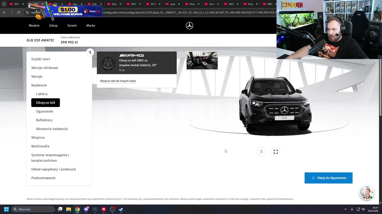
Task: Switch to the ANT browser tab
Action: click(x=133, y=4)
